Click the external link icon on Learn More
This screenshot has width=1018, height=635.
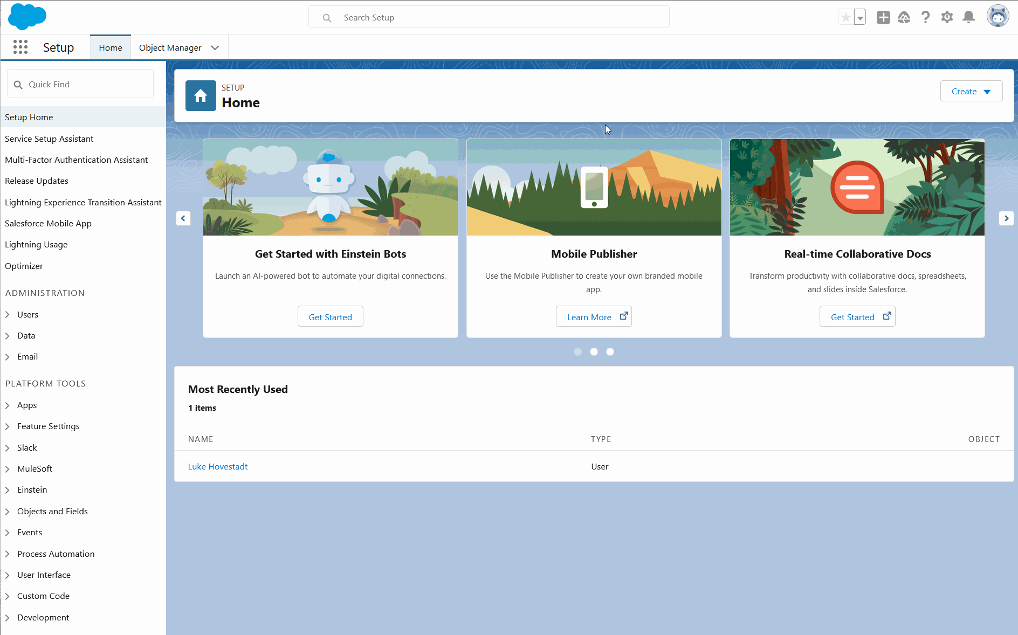(x=624, y=316)
